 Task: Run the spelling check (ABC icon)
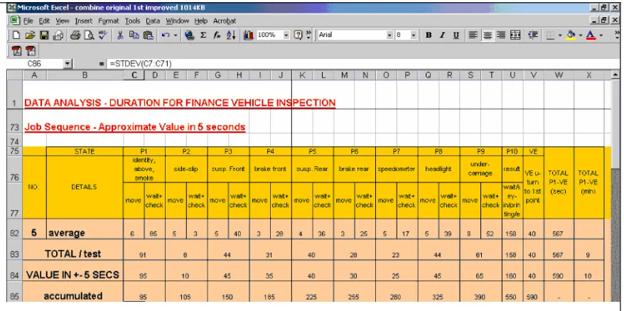(x=102, y=36)
